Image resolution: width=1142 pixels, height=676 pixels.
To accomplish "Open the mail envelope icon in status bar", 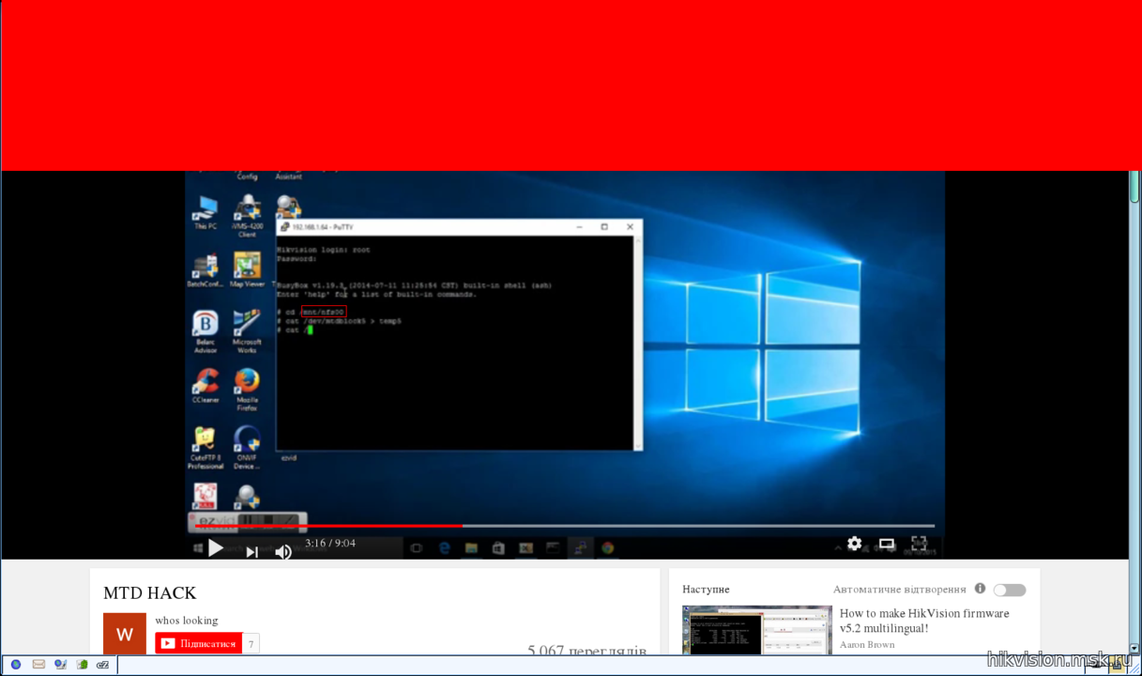I will 38,665.
